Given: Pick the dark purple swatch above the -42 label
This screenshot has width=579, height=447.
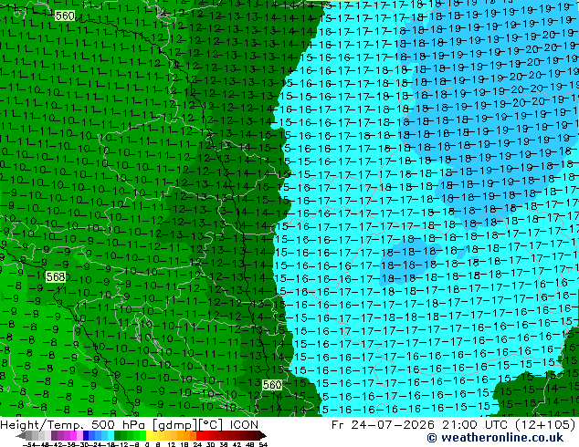Looking at the screenshot, I should click(54, 436).
